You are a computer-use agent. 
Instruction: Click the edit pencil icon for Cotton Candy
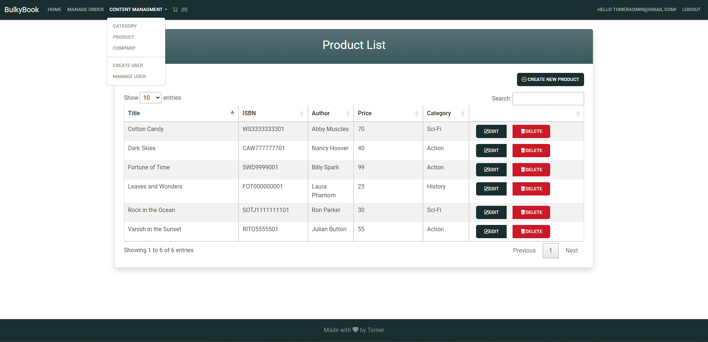pyautogui.click(x=485, y=131)
